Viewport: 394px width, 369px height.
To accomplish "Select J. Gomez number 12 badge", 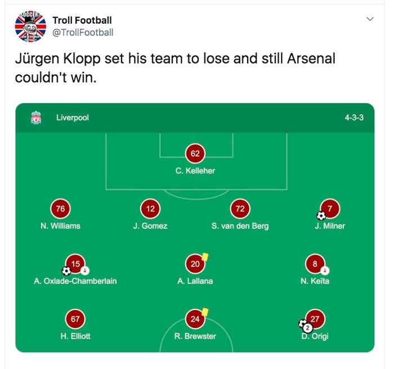I will click(150, 209).
